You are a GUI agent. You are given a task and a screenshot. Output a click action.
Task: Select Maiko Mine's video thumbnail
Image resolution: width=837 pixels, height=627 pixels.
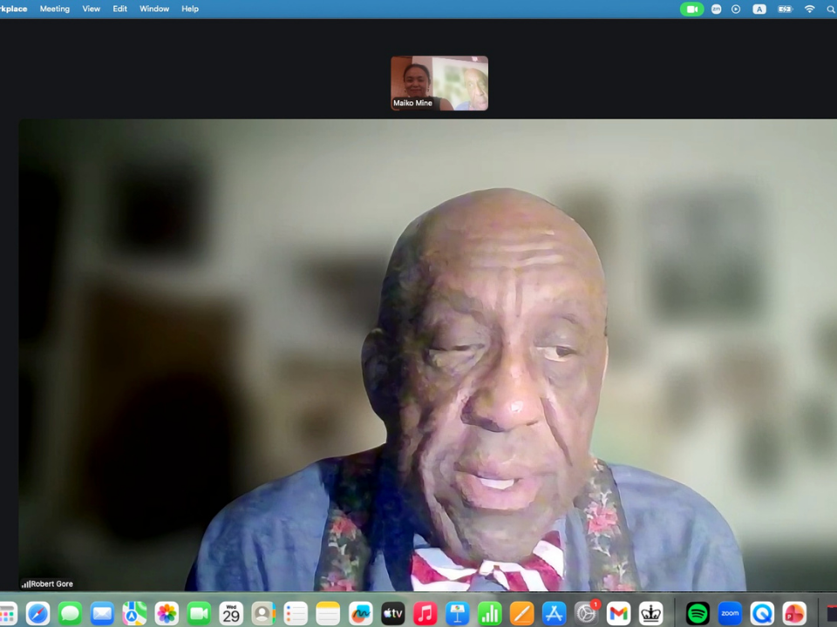[x=439, y=84]
